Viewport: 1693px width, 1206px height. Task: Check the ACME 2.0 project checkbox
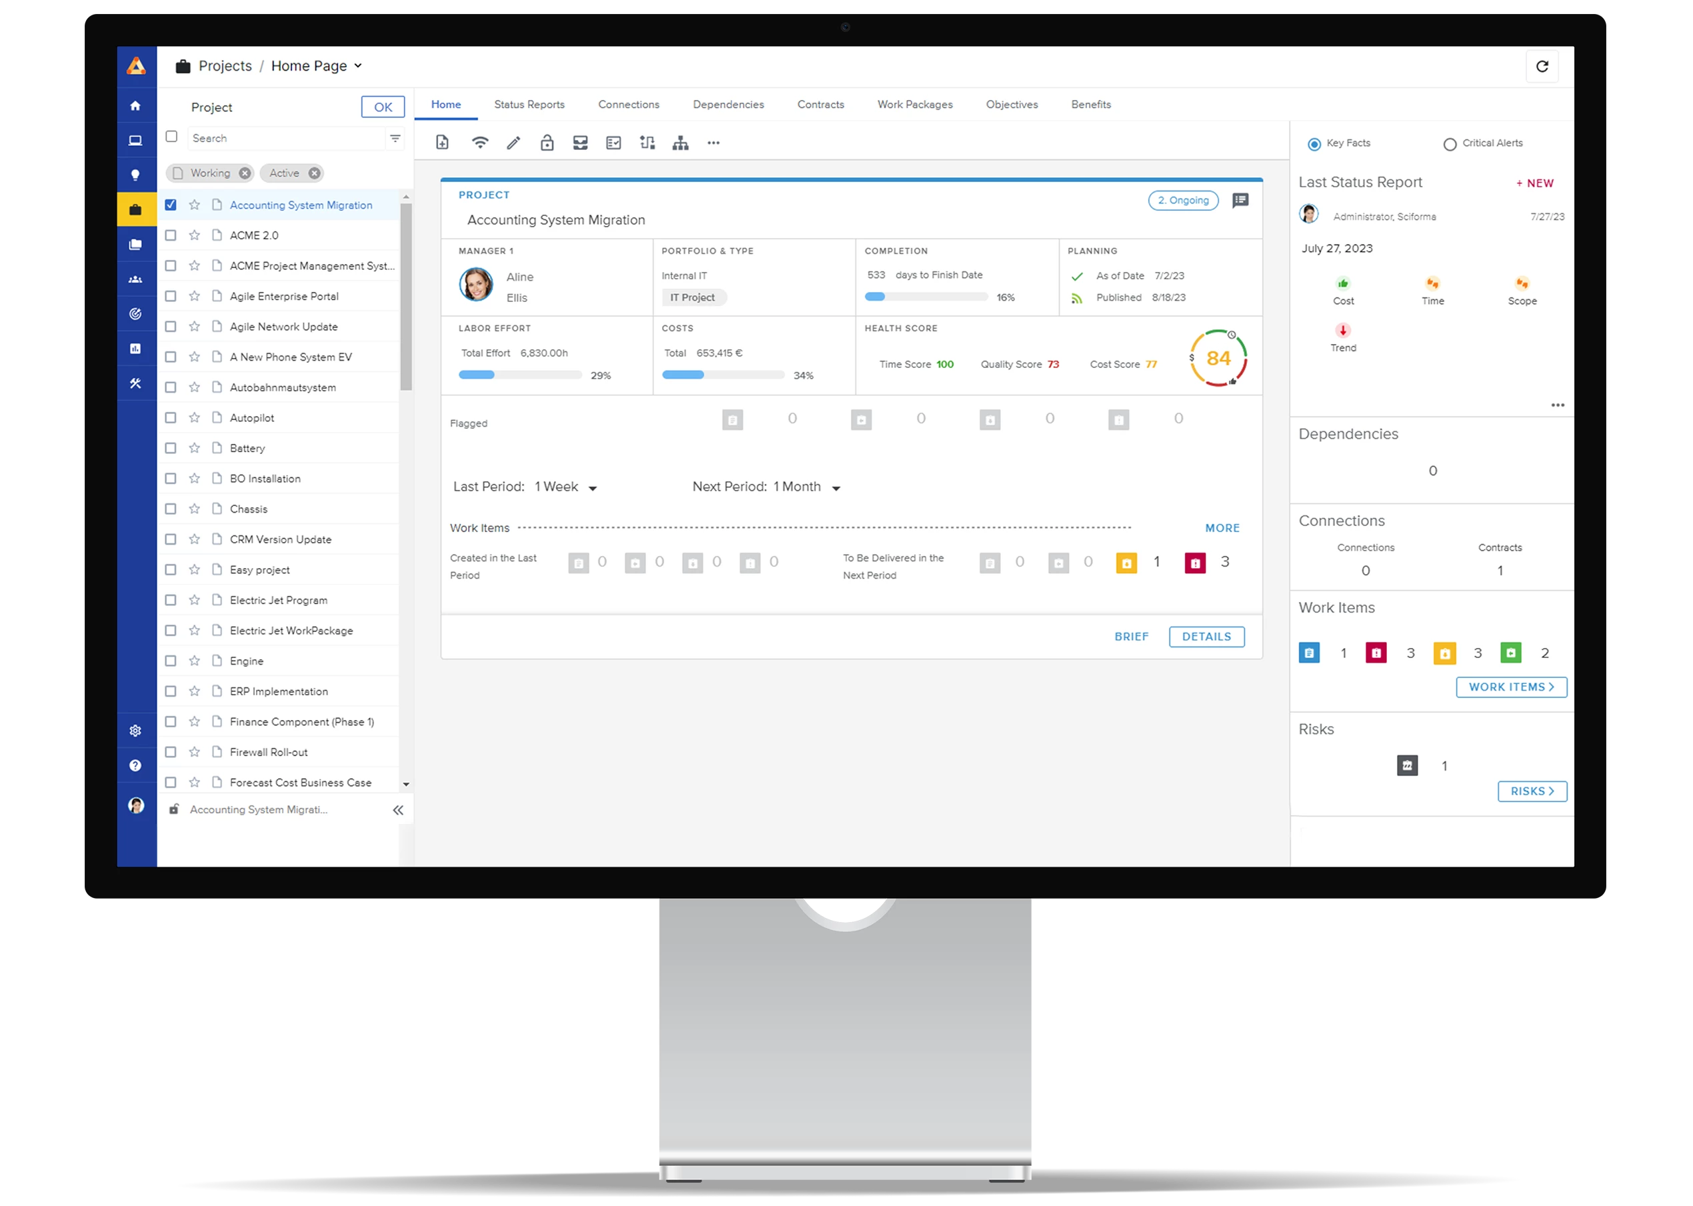(x=171, y=235)
